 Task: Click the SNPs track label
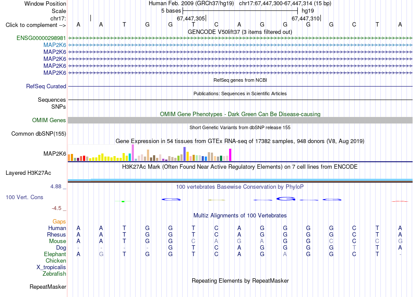(x=59, y=107)
